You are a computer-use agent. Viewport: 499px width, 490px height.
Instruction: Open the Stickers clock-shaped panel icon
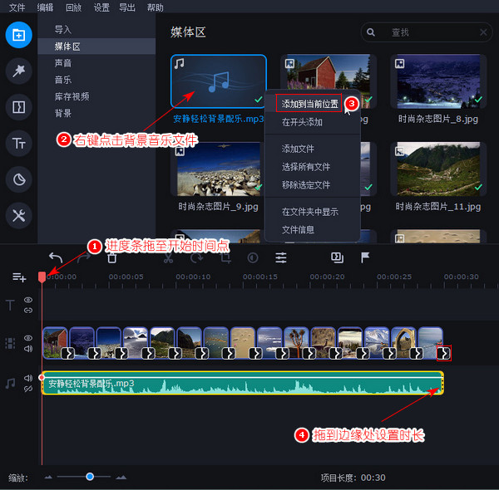(x=19, y=179)
